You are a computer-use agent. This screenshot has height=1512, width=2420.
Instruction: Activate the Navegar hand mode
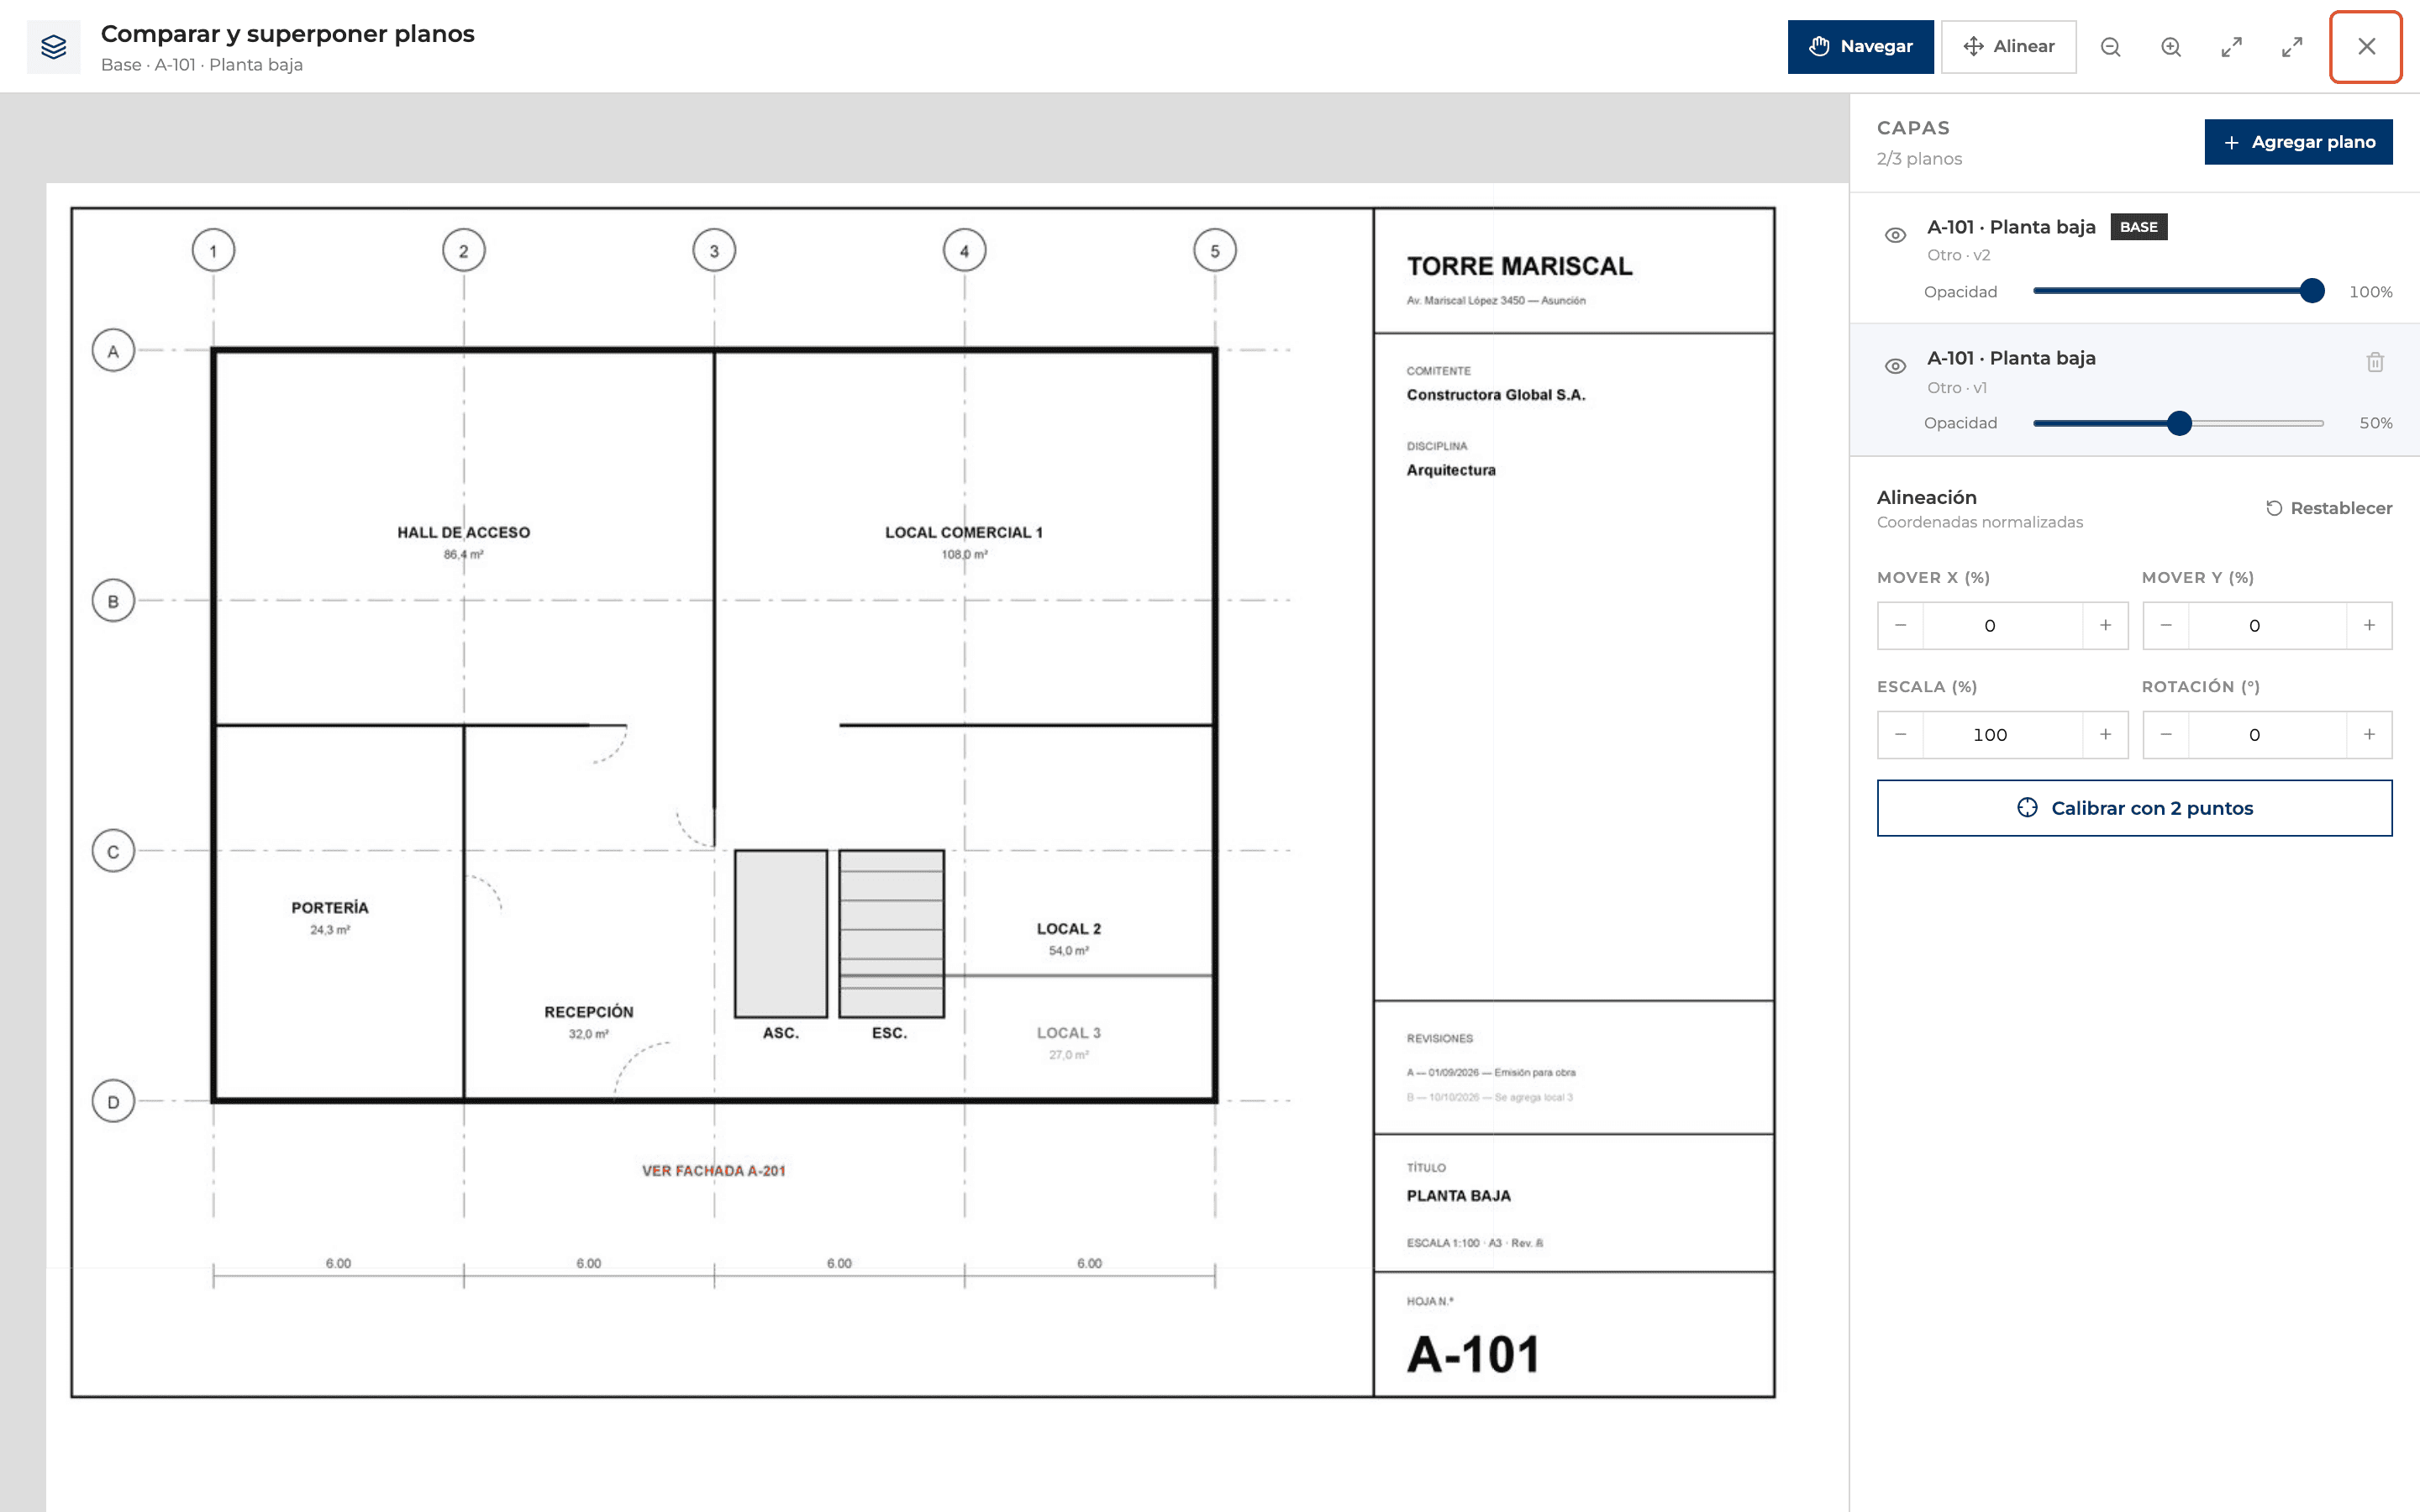[1860, 47]
